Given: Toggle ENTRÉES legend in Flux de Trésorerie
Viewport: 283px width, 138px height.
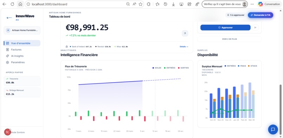Looking at the screenshot, I should 170,68.
